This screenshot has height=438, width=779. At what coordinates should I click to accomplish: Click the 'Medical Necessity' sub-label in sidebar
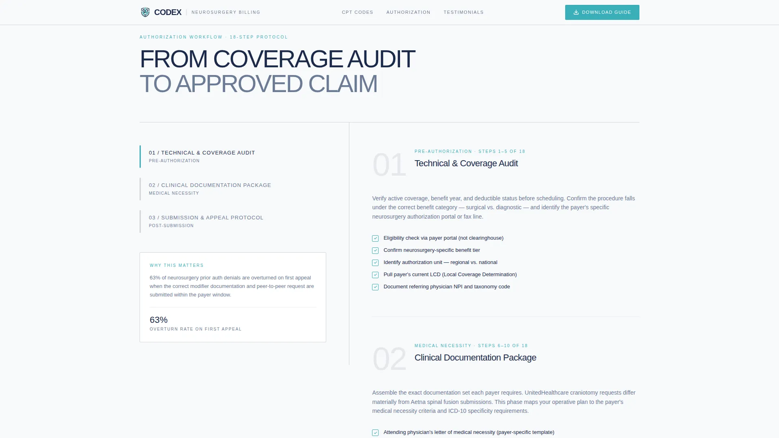click(x=174, y=193)
